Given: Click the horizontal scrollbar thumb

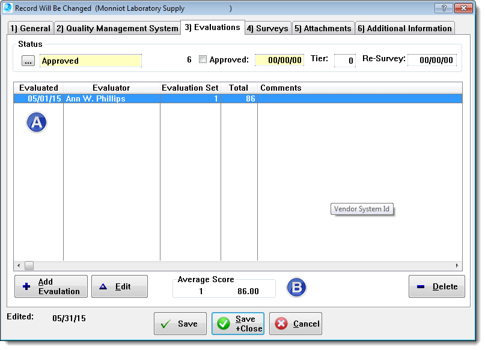Looking at the screenshot, I should (x=29, y=265).
